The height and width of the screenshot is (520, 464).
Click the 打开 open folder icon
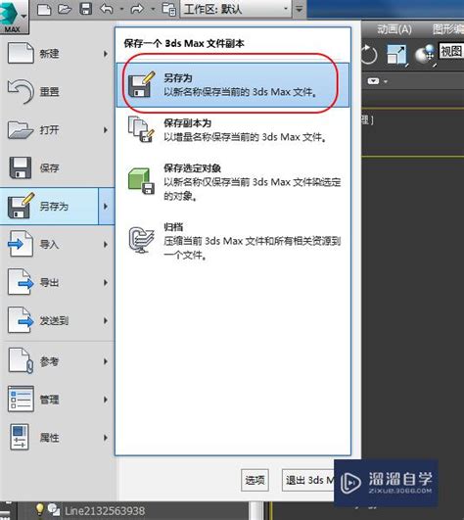click(x=21, y=129)
